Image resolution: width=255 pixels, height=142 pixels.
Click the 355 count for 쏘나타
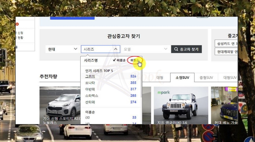coord(133,83)
